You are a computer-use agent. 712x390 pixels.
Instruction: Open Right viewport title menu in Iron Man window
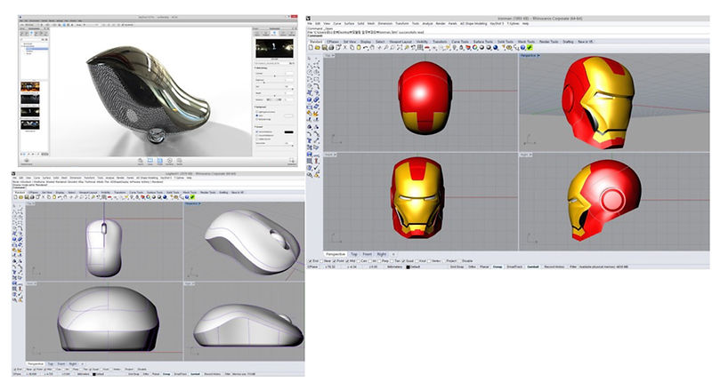(526, 155)
